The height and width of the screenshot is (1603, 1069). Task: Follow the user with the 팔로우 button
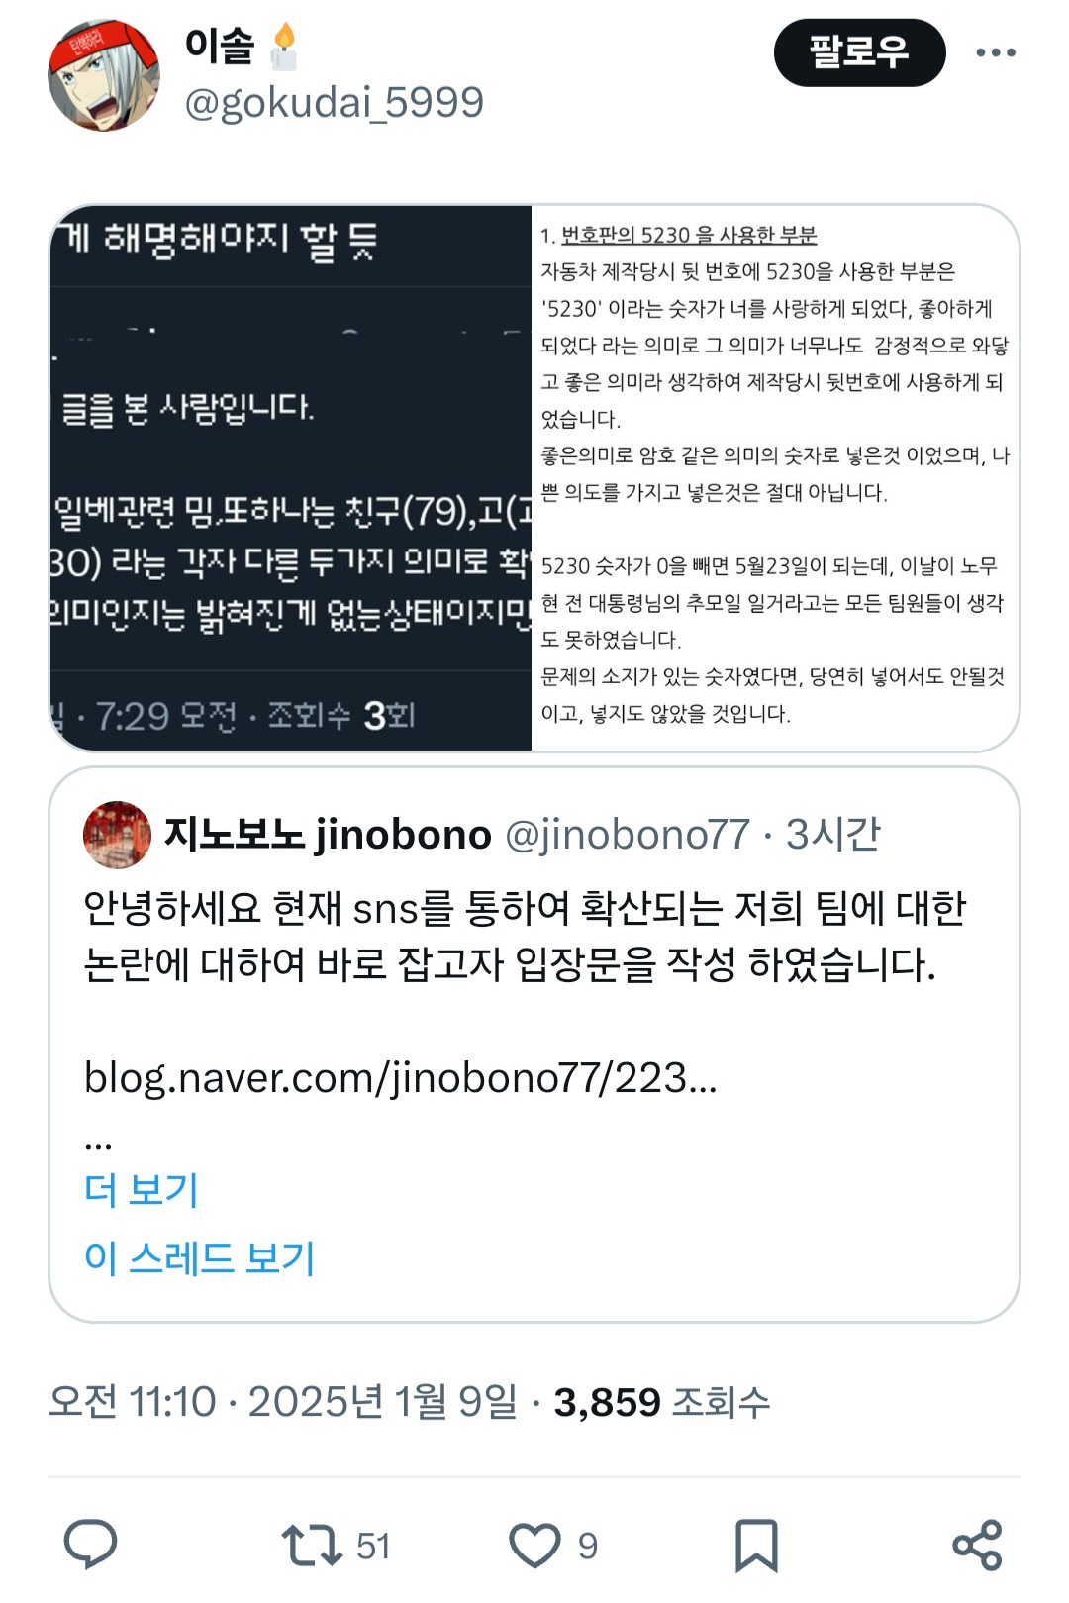coord(859,52)
